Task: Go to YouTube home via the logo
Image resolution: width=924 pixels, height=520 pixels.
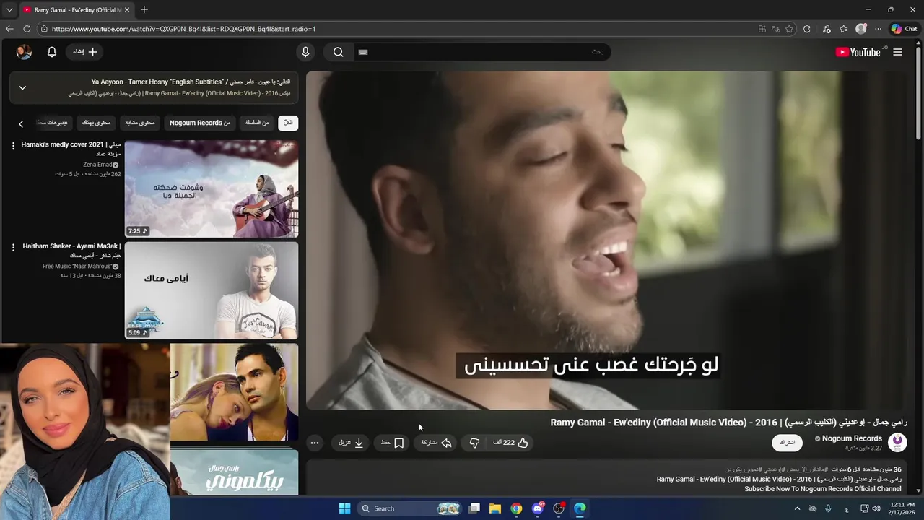Action: pyautogui.click(x=858, y=52)
